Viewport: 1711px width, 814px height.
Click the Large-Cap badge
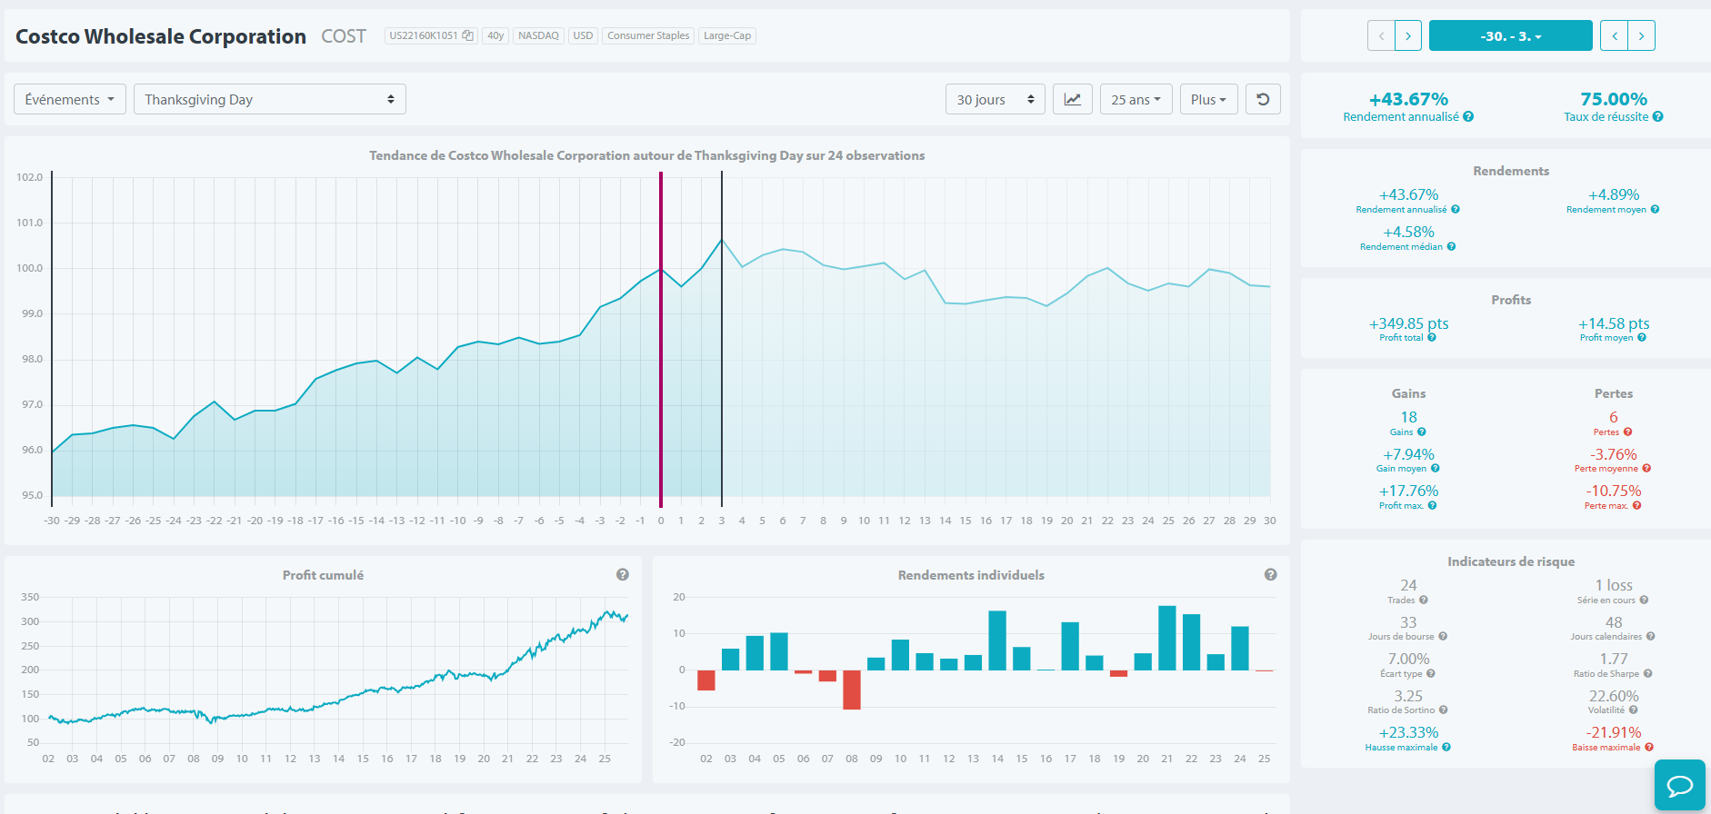727,35
